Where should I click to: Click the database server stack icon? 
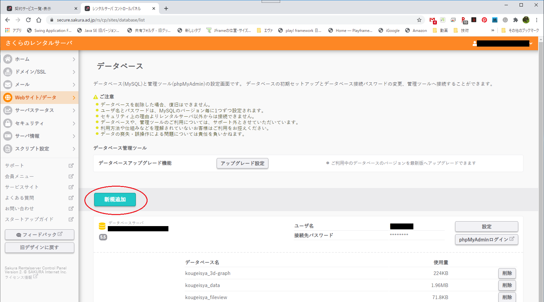click(102, 226)
